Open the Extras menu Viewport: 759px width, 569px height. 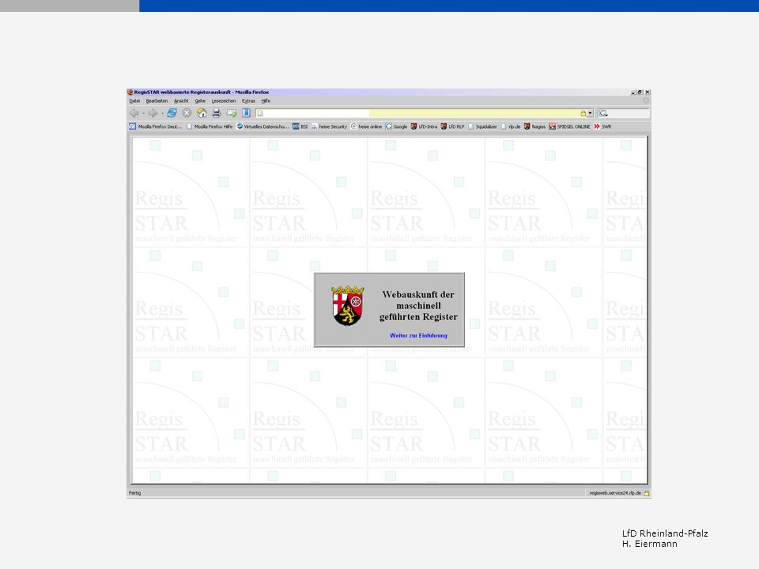coord(248,101)
